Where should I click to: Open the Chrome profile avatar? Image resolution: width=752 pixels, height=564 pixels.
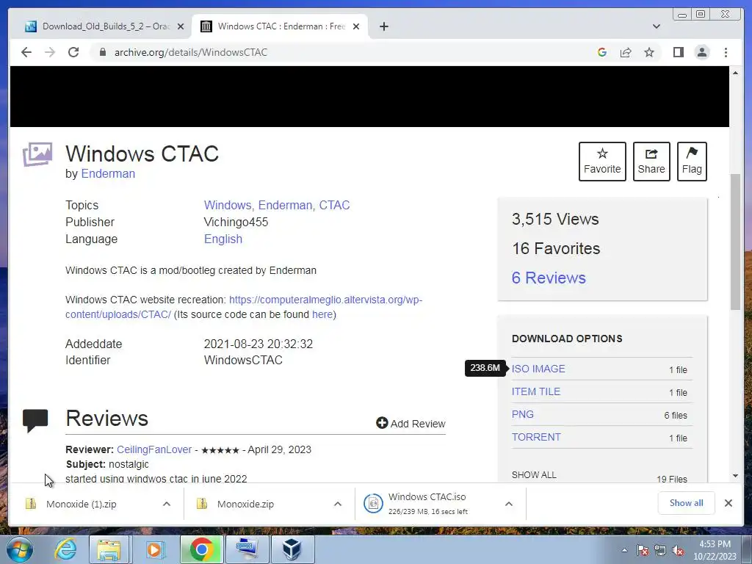pyautogui.click(x=702, y=52)
